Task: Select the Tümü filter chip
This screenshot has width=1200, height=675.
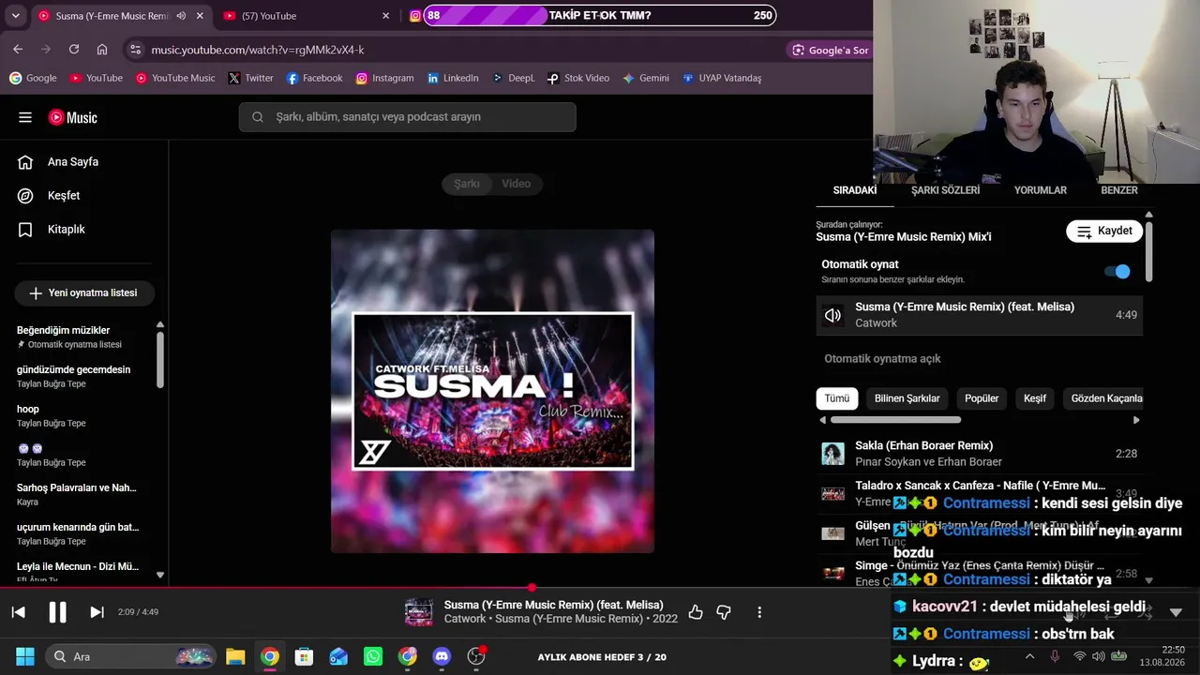Action: pos(837,398)
